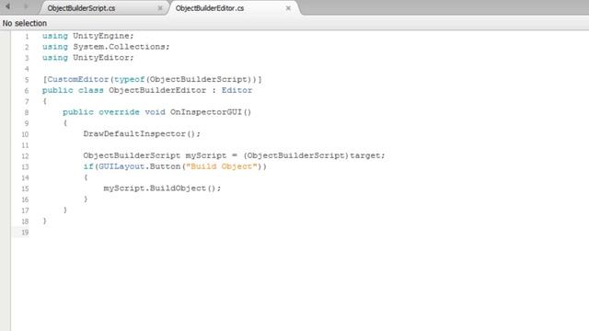Click "GUILayout" on line 13

pos(121,166)
